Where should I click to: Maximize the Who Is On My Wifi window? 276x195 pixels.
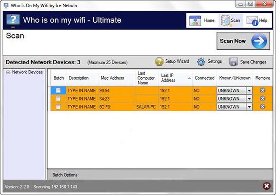pos(251,4)
